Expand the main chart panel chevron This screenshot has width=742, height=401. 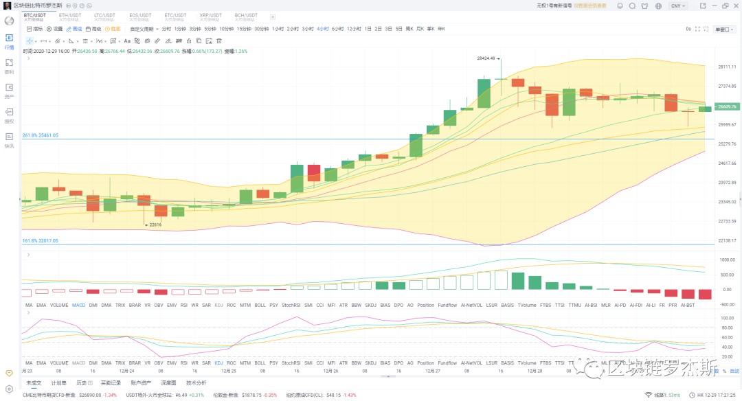pos(28,58)
